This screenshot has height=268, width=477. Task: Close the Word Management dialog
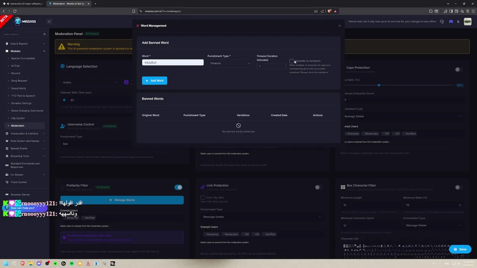pos(339,26)
